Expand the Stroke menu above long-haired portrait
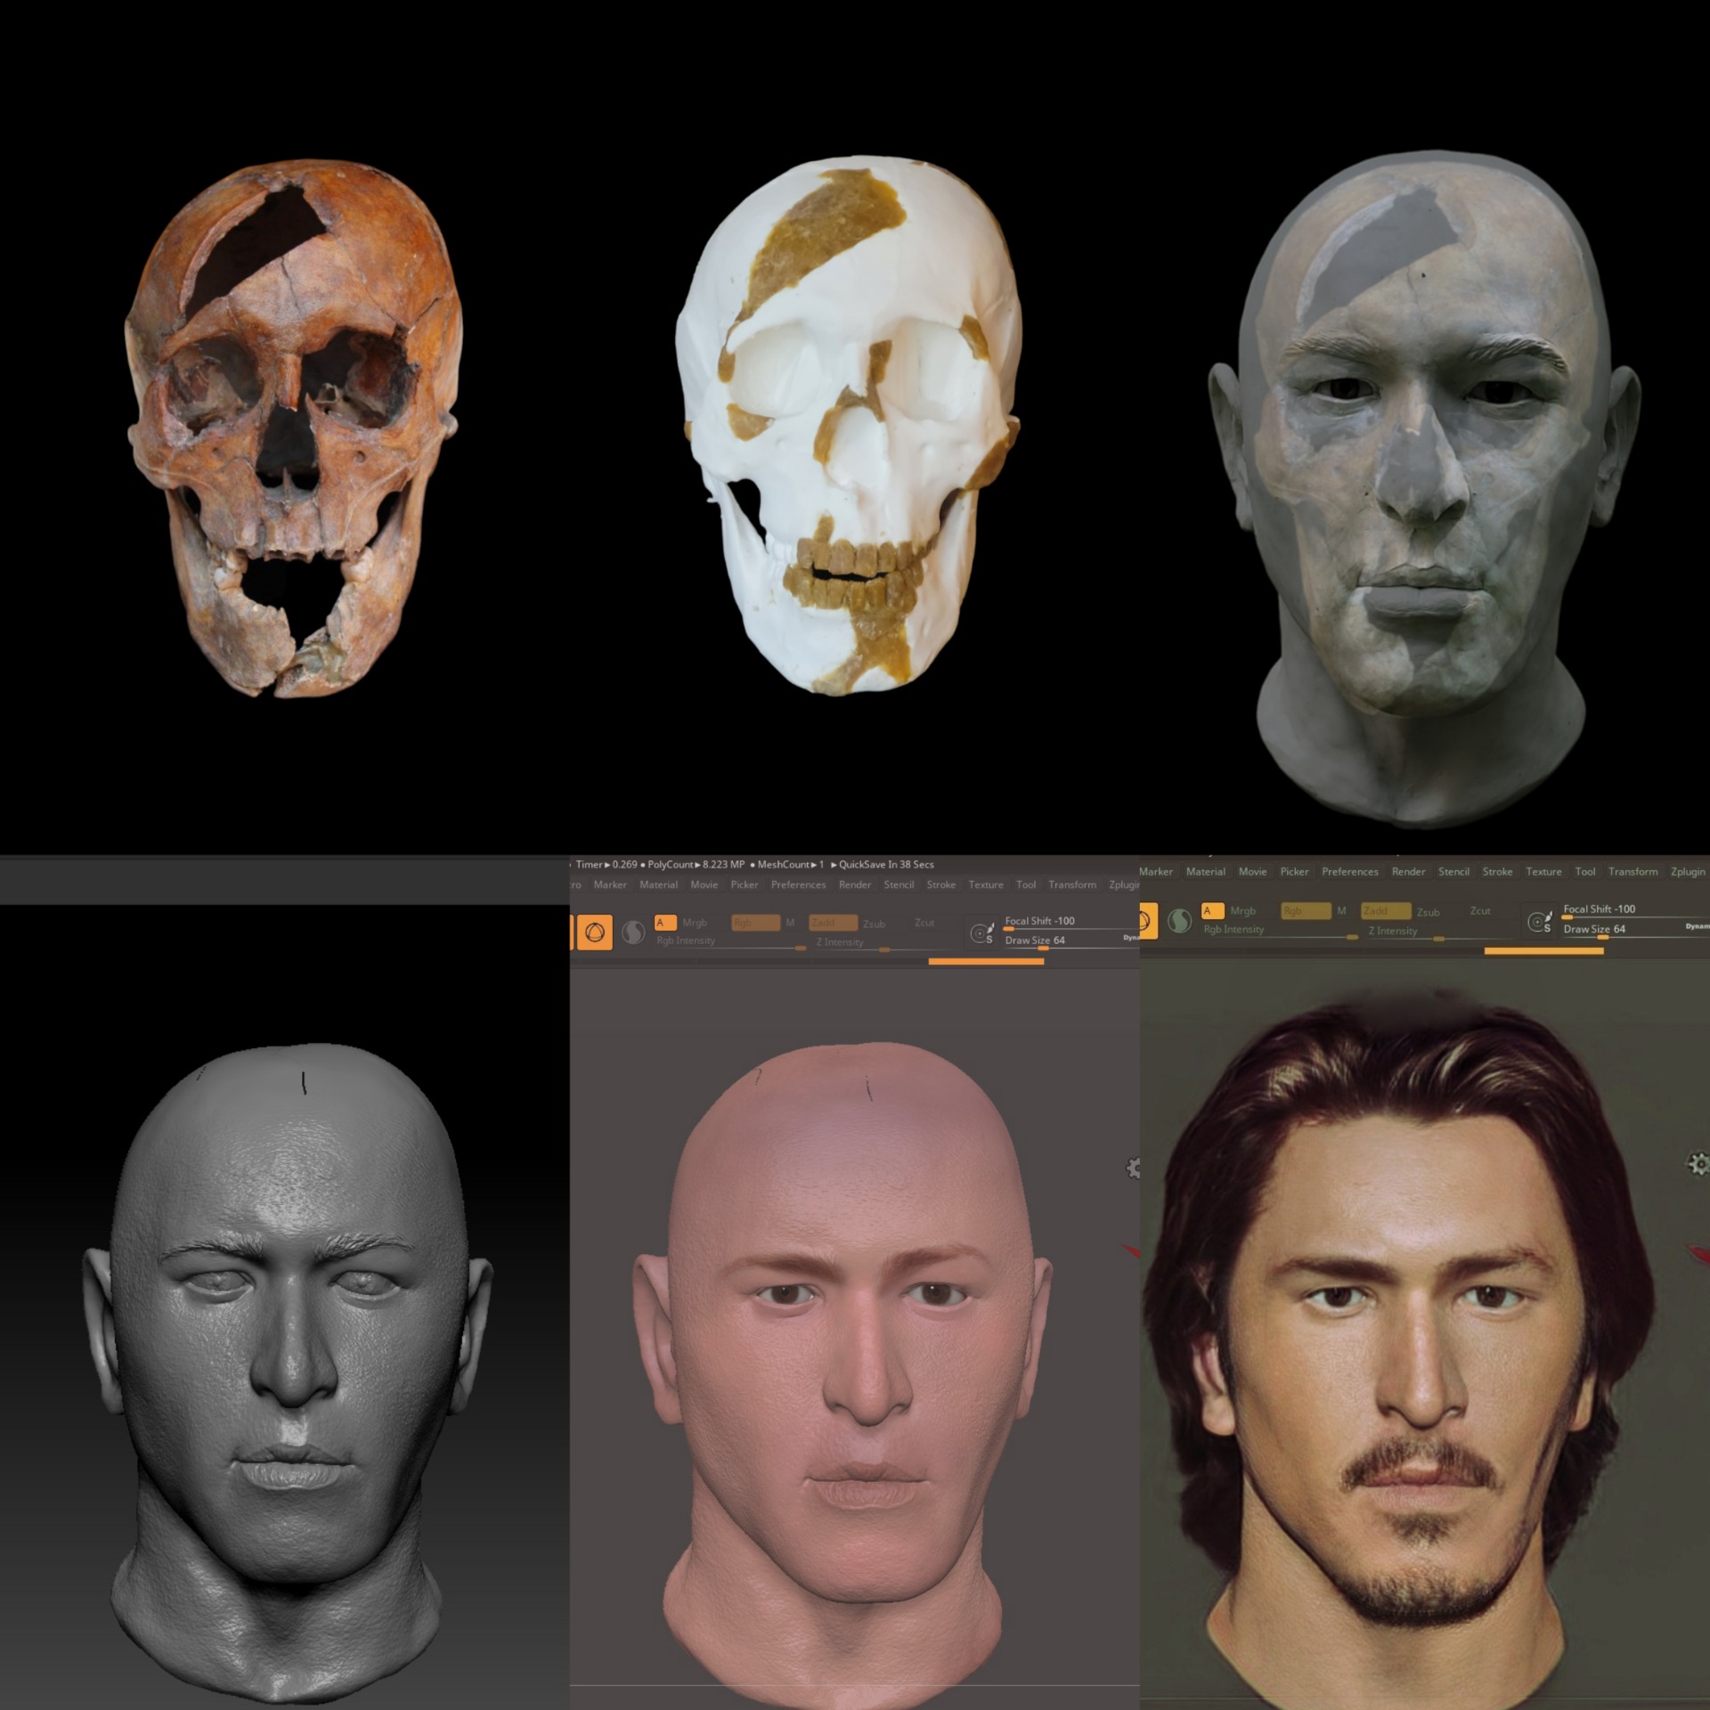 [x=1497, y=872]
